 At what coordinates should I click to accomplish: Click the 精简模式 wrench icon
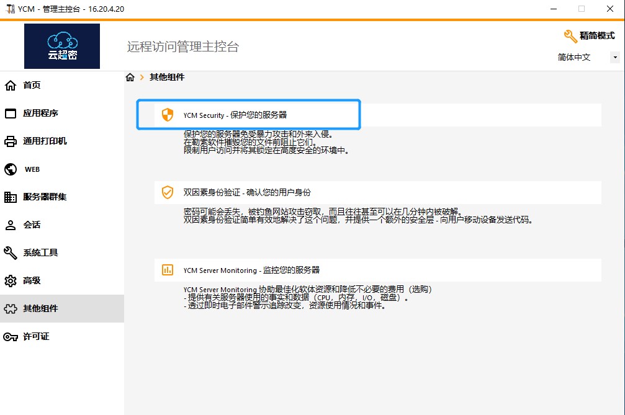pos(570,36)
